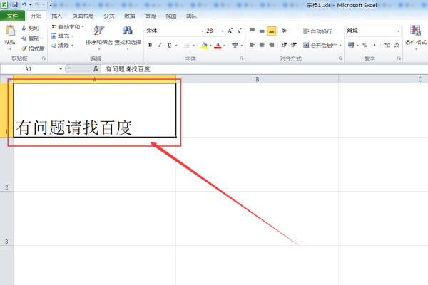Toggle the highlighted Bottom Align button
Viewport: 428px width, 285px height.
click(271, 31)
